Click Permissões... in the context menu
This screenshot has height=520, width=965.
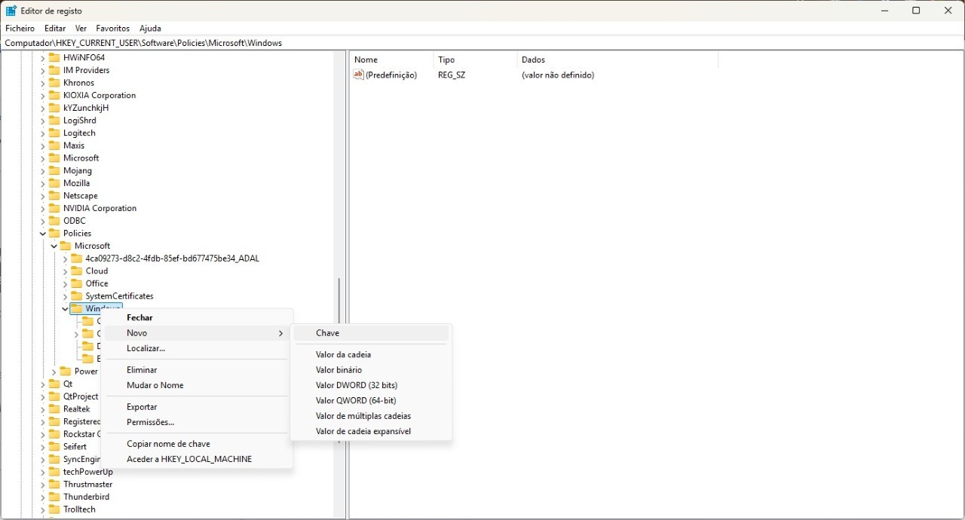(x=150, y=422)
